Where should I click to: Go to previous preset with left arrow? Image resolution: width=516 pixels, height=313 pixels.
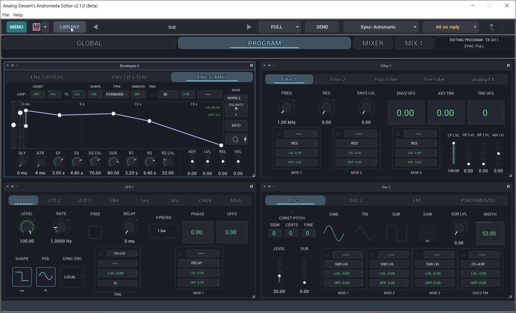[x=95, y=27]
